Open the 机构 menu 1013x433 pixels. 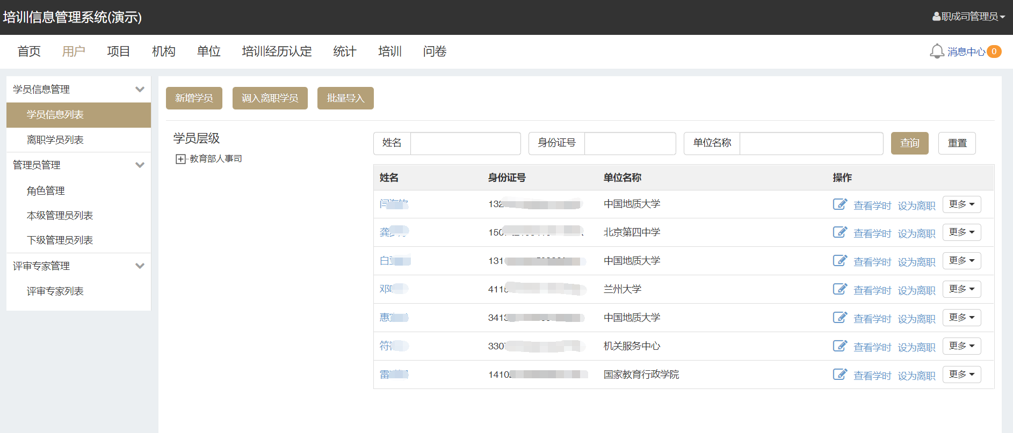click(x=164, y=52)
